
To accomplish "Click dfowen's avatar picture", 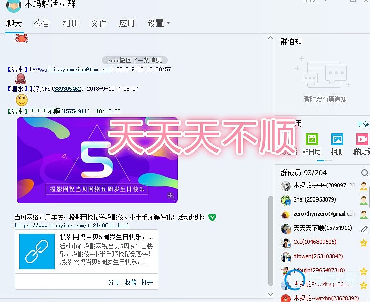I will pos(286,257).
